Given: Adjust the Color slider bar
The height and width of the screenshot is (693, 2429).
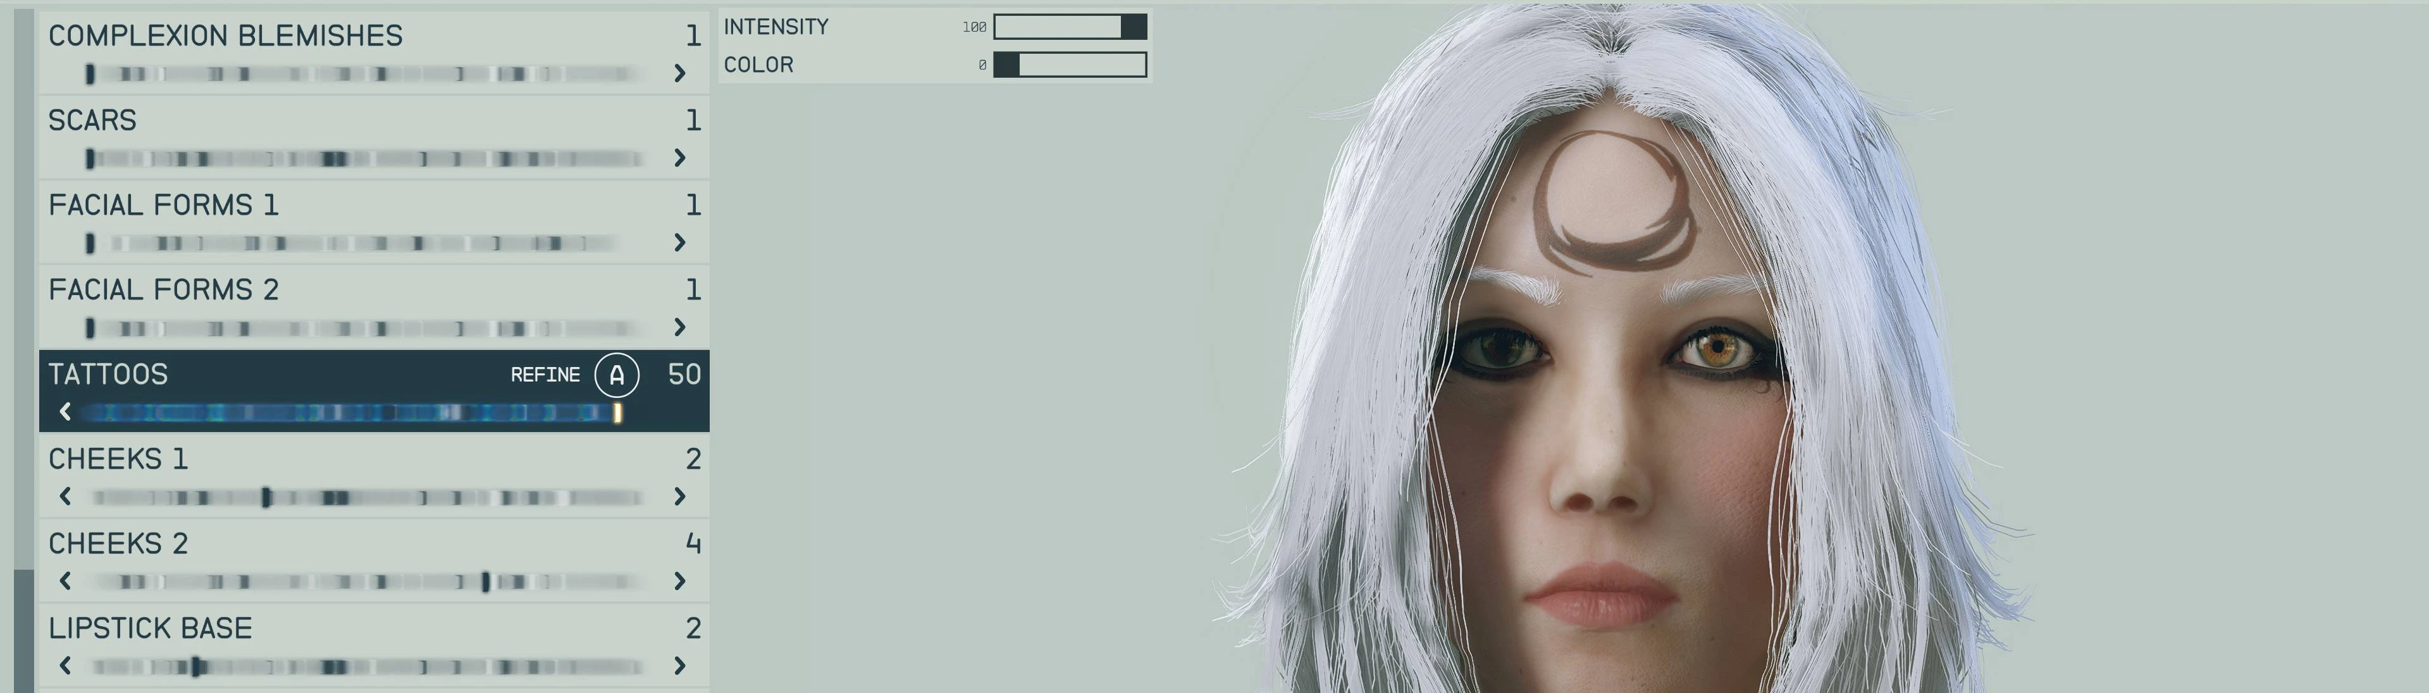Looking at the screenshot, I should point(1070,65).
